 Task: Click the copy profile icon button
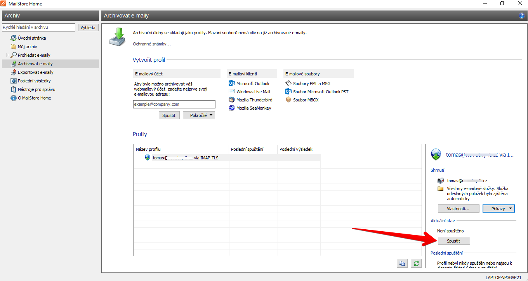pyautogui.click(x=402, y=263)
